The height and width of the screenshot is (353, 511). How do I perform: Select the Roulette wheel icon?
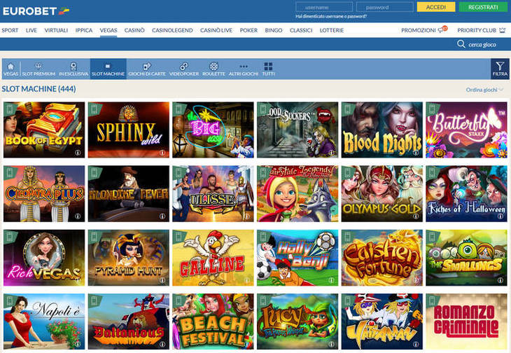[x=213, y=66]
